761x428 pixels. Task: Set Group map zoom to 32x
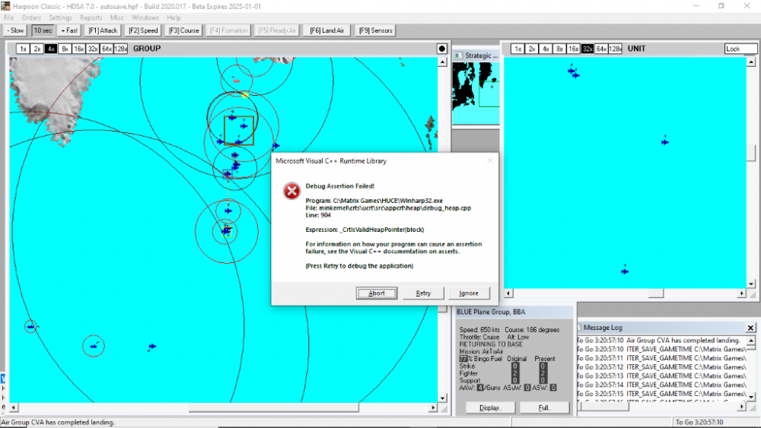pyautogui.click(x=93, y=49)
